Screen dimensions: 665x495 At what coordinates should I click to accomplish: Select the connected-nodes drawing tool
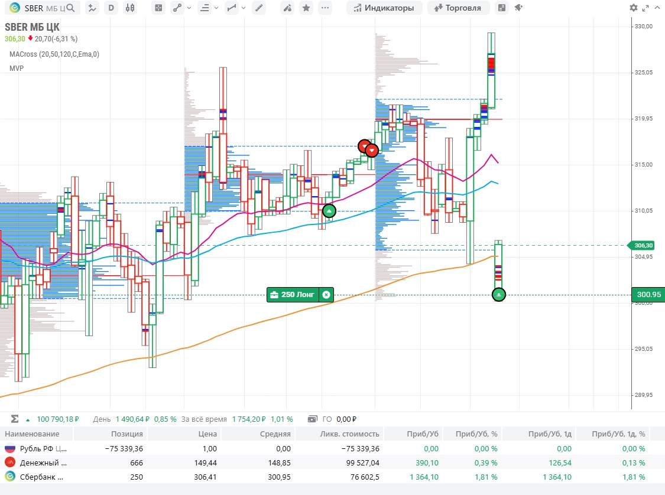(x=177, y=8)
